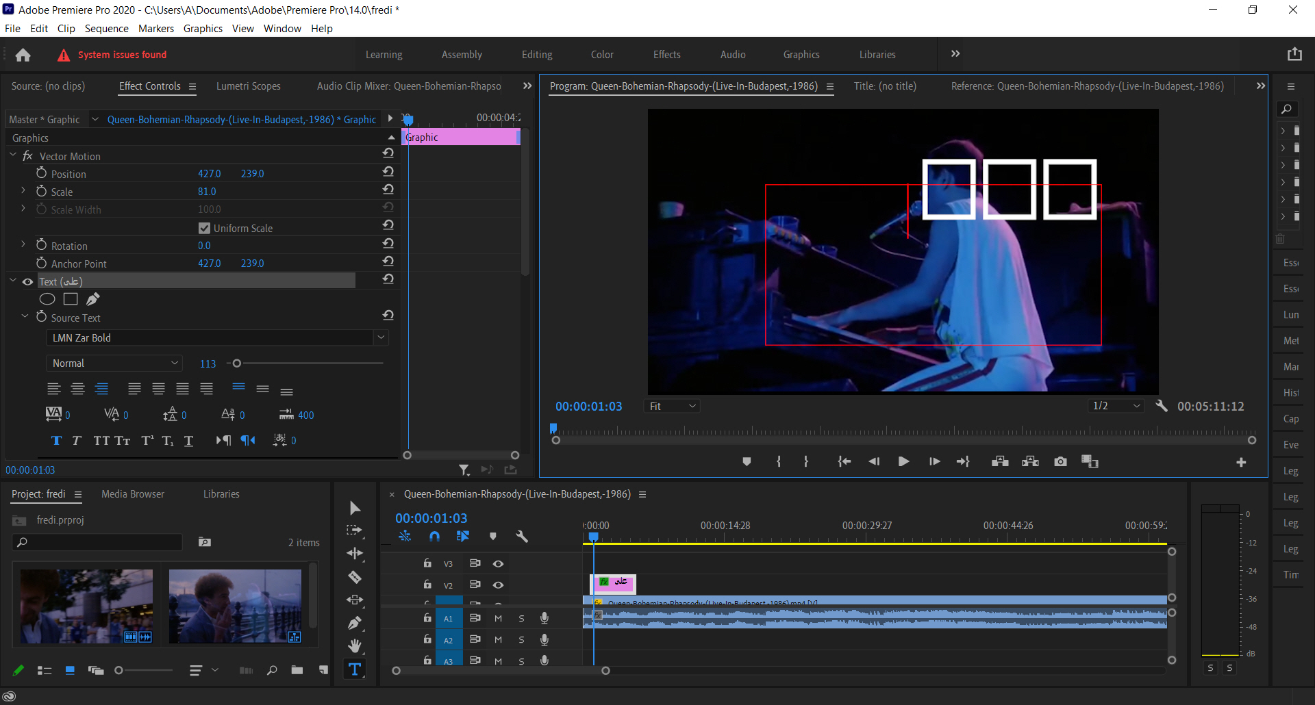Screen dimensions: 1315x705
Task: Select the Track Select Forward tool
Action: (x=354, y=530)
